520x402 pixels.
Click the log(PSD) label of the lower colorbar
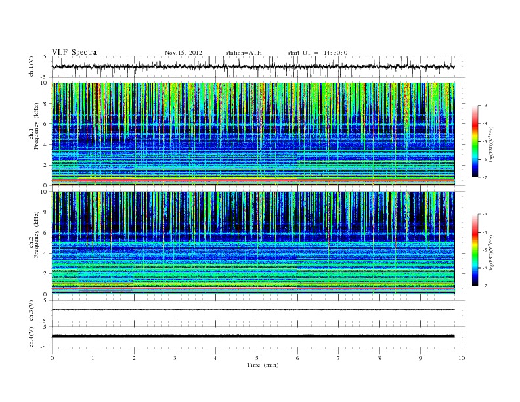[x=492, y=253]
